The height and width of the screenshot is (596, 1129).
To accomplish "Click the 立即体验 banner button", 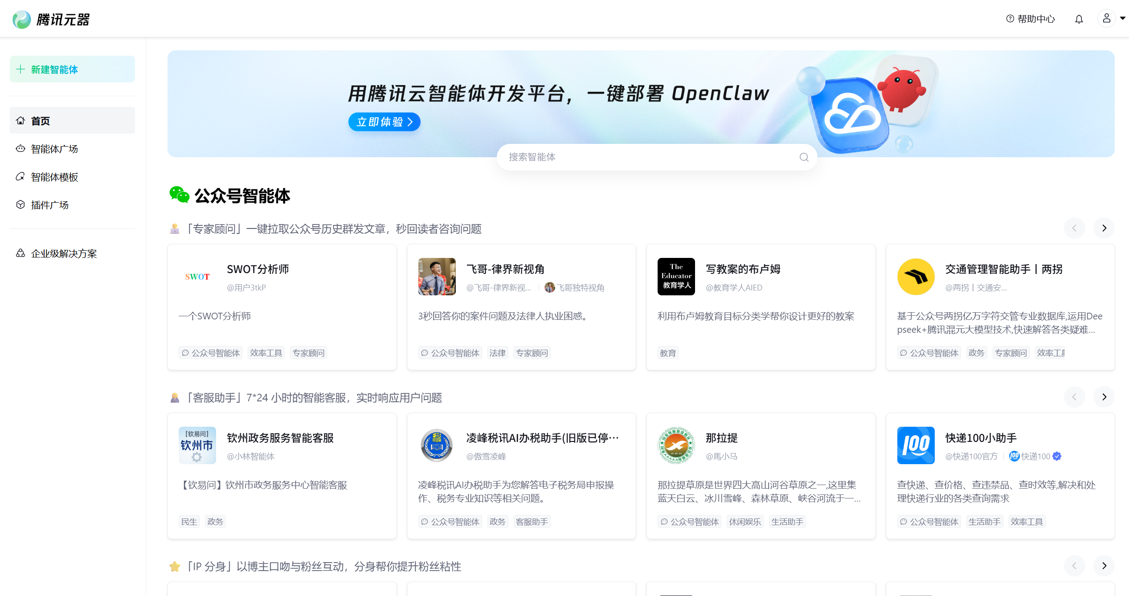I will tap(384, 122).
